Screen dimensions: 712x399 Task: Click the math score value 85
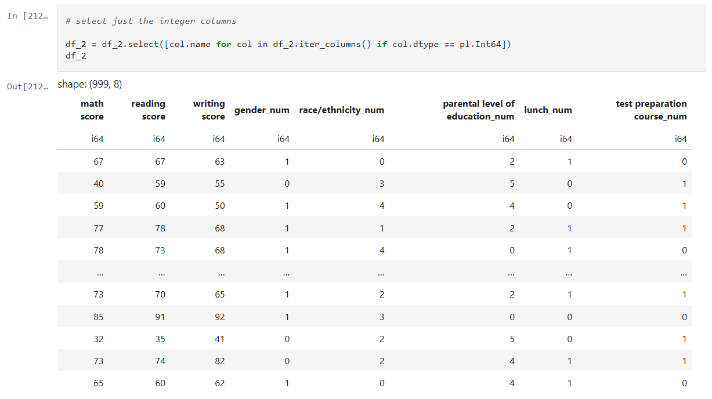(98, 317)
